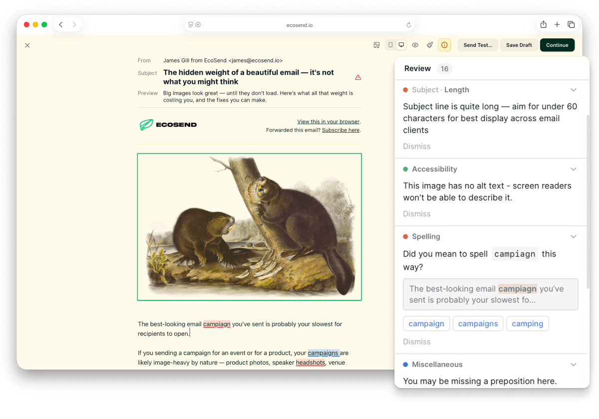
Task: Click the Save Draft button
Action: coord(519,45)
